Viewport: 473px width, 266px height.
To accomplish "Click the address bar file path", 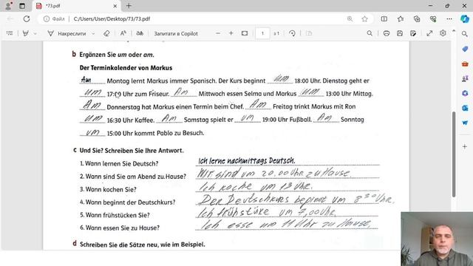I will (112, 18).
